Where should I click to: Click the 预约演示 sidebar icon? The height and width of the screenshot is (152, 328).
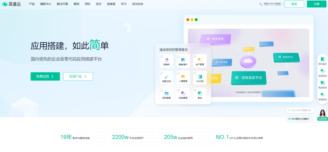coord(323,59)
